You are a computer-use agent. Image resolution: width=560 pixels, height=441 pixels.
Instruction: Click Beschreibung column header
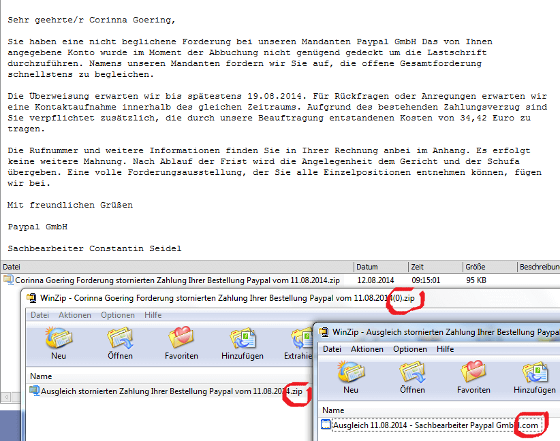pyautogui.click(x=539, y=267)
